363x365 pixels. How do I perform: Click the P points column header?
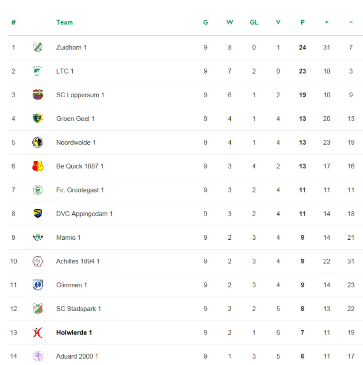pyautogui.click(x=302, y=22)
